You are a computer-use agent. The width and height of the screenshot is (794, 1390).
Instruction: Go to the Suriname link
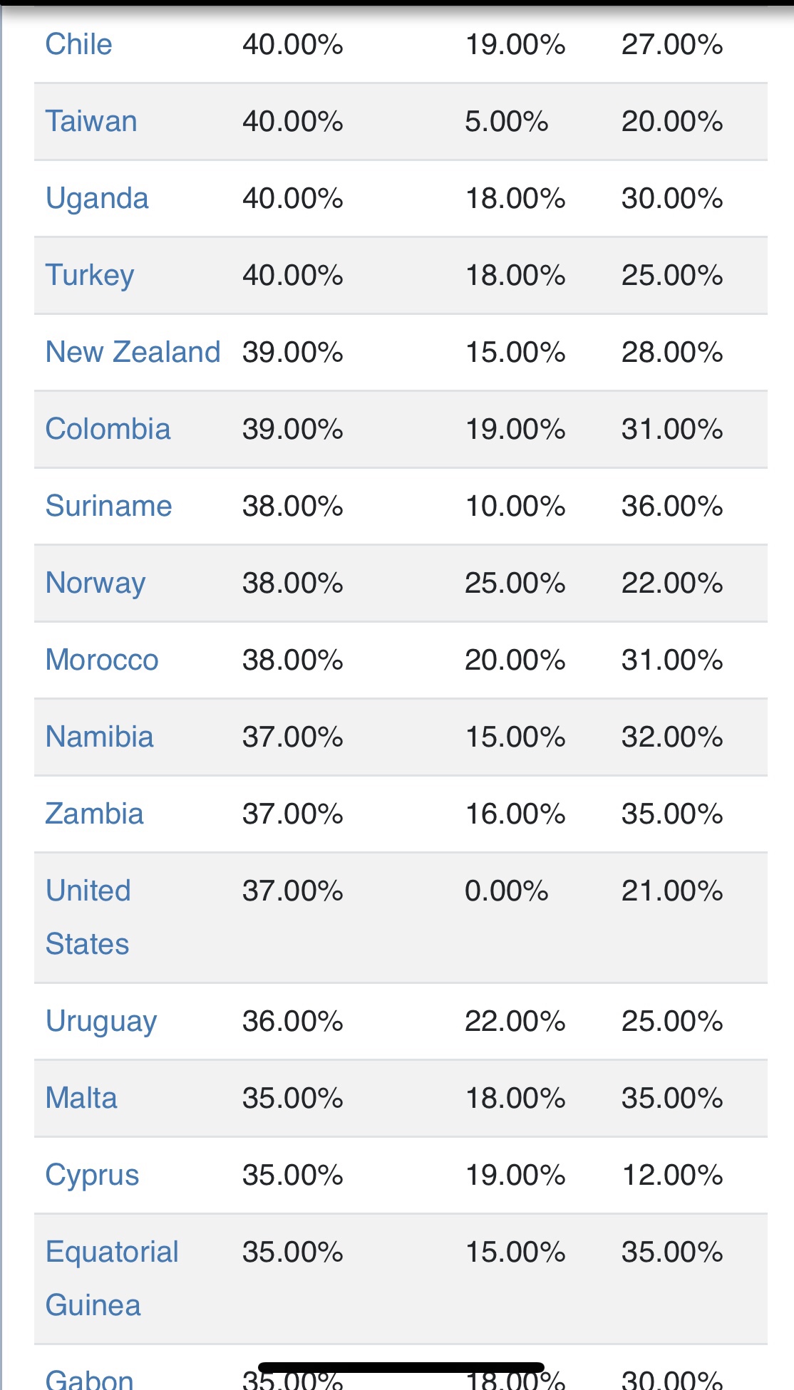point(108,506)
